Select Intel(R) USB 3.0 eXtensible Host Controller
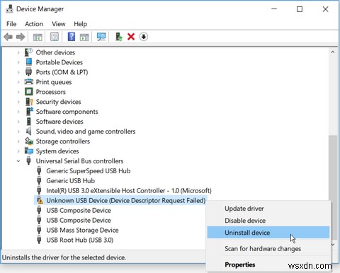 point(129,190)
